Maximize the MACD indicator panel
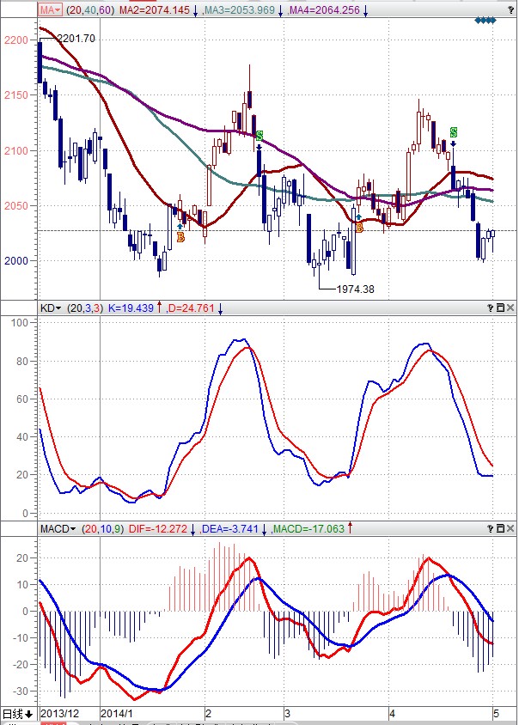The image size is (519, 725). click(x=500, y=528)
